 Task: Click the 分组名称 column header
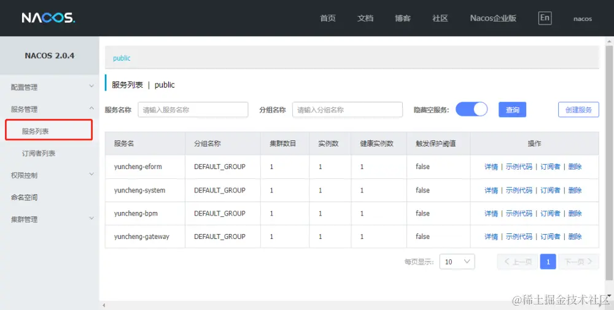point(223,143)
